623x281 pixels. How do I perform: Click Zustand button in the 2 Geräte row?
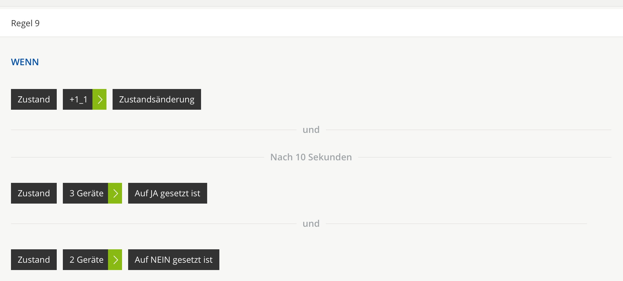(34, 260)
